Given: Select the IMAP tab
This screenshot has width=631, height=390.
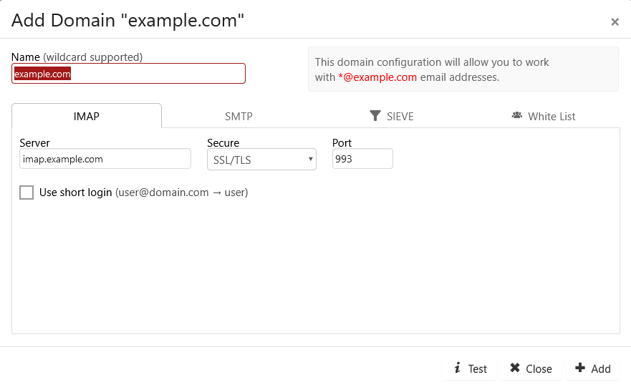Looking at the screenshot, I should point(87,116).
